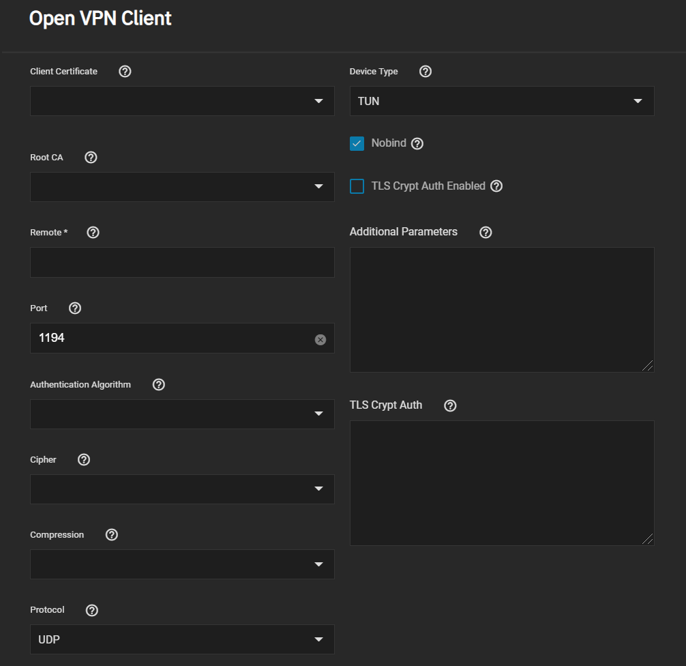Click the Cipher help icon
Image resolution: width=686 pixels, height=666 pixels.
tap(84, 460)
